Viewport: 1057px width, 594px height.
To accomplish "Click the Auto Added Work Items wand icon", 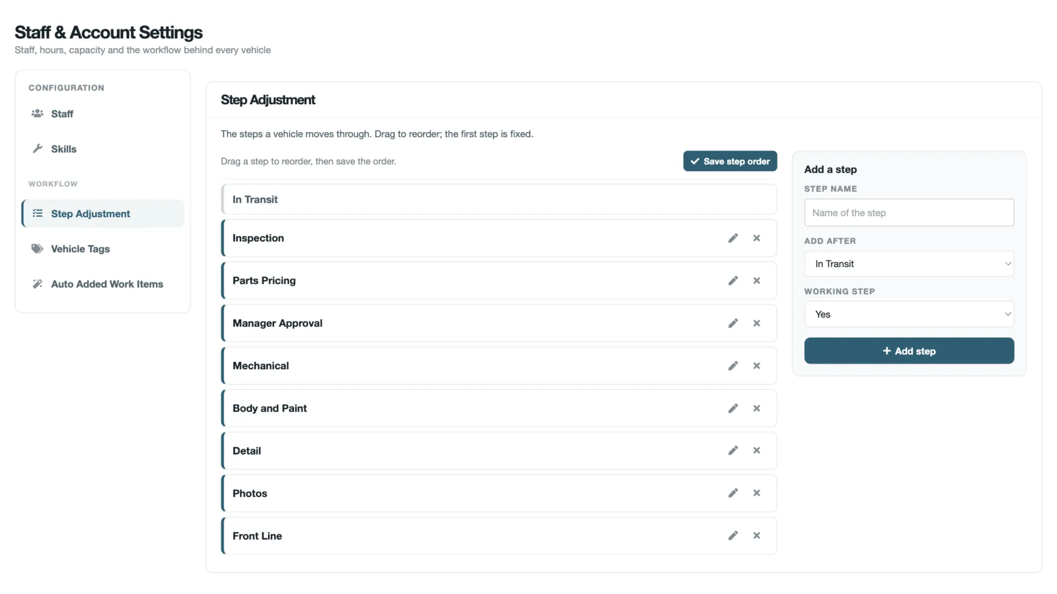I will (x=37, y=284).
